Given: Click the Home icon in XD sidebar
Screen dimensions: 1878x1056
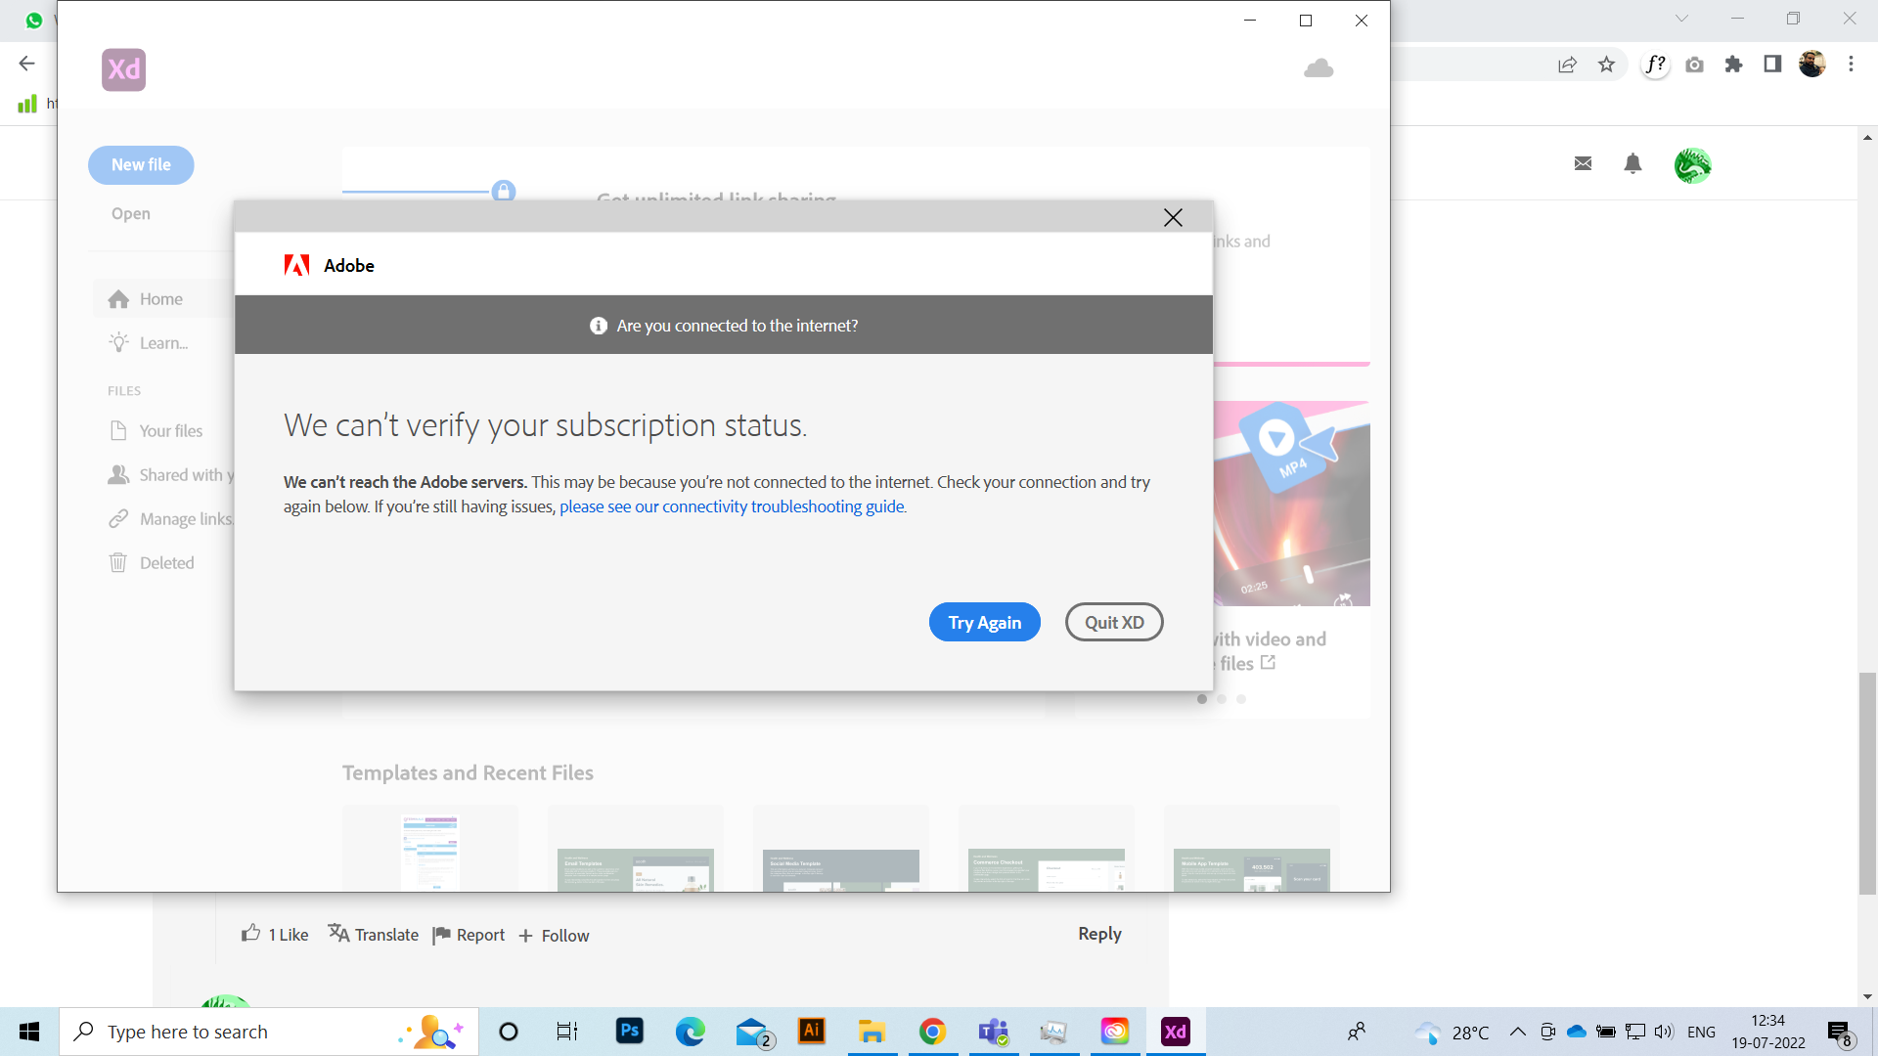Looking at the screenshot, I should point(120,298).
